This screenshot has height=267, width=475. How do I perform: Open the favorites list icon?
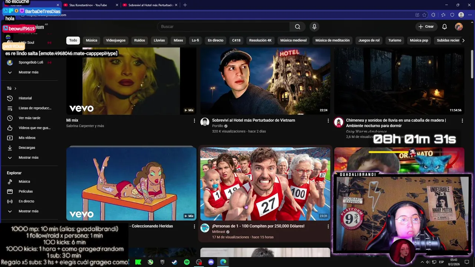(x=443, y=15)
